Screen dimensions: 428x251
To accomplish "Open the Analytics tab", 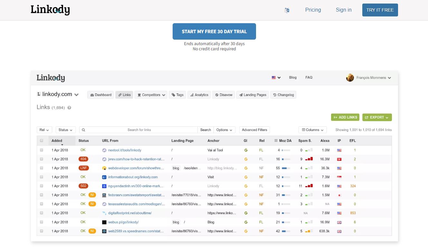I will pos(199,95).
